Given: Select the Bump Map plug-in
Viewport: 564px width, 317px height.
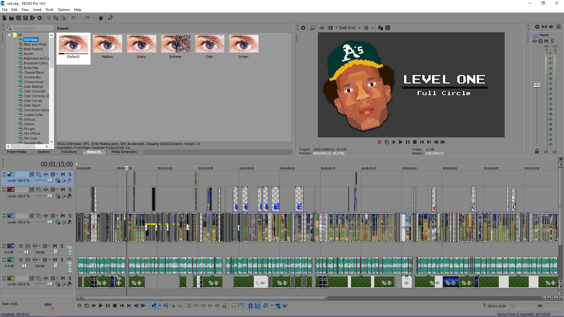Looking at the screenshot, I should pyautogui.click(x=31, y=68).
